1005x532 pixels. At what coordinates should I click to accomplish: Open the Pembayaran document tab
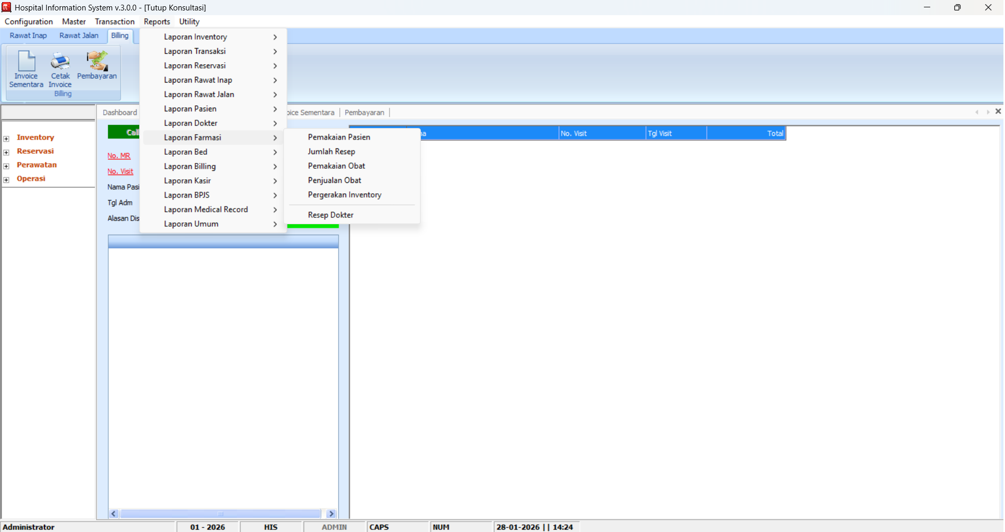364,112
